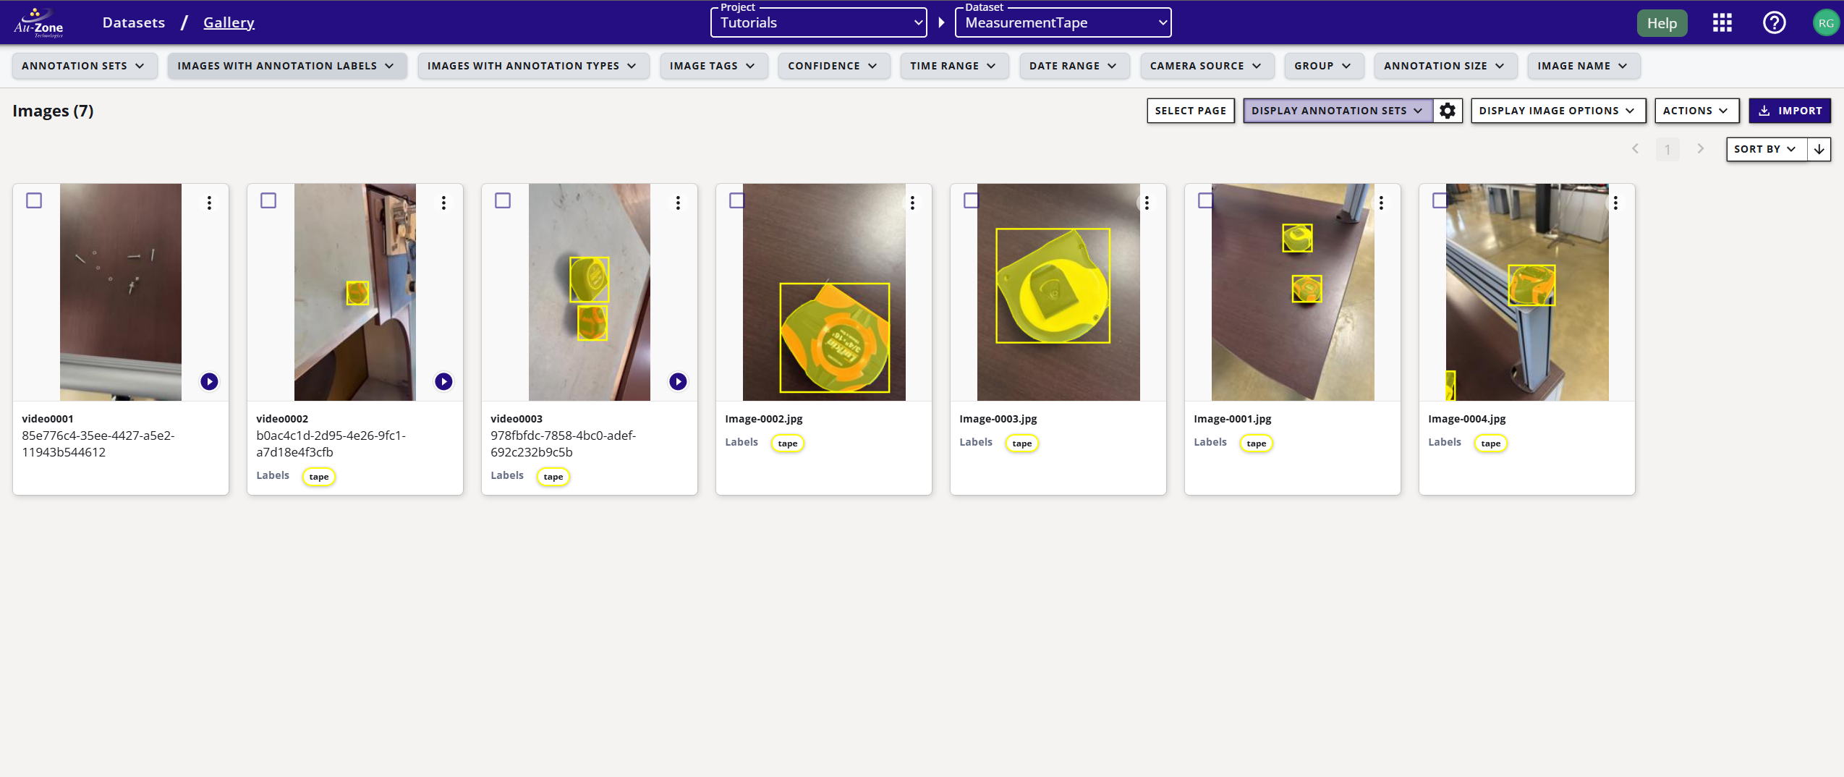Open the Annotation Sets filter menu
The width and height of the screenshot is (1844, 777).
click(83, 66)
